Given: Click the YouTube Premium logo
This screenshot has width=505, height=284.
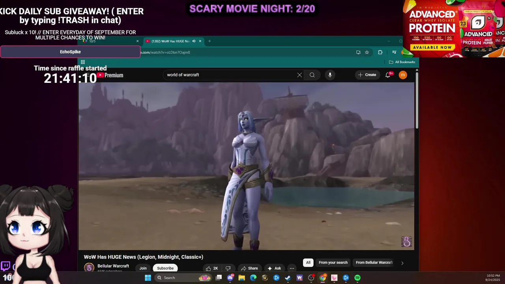Looking at the screenshot, I should tap(110, 75).
